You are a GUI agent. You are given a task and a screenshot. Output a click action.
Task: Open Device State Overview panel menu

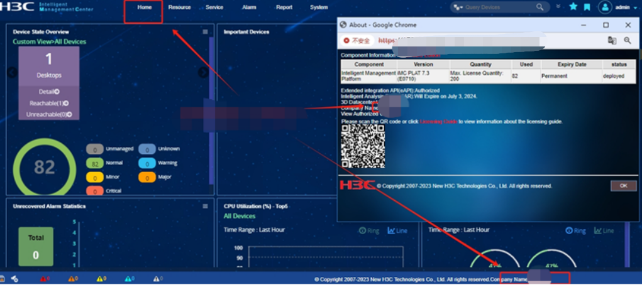(x=205, y=31)
